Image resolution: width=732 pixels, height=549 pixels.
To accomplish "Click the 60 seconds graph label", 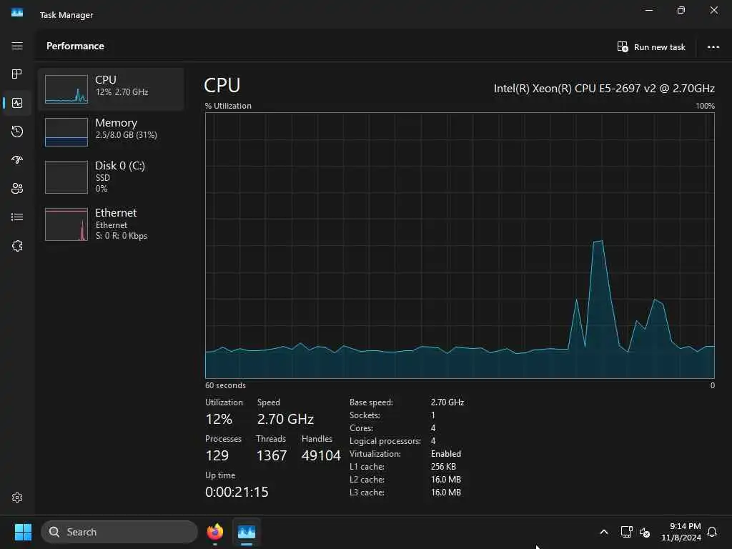I will coord(225,385).
